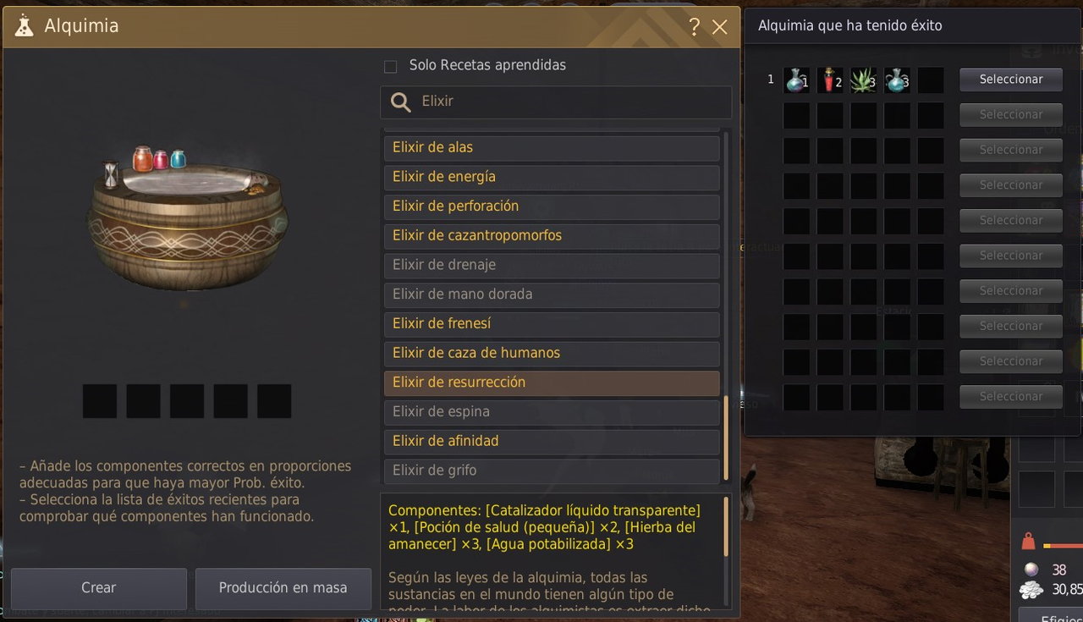This screenshot has width=1083, height=622.
Task: Pick Elixir de cazantropomorfos recipe
Action: click(552, 236)
